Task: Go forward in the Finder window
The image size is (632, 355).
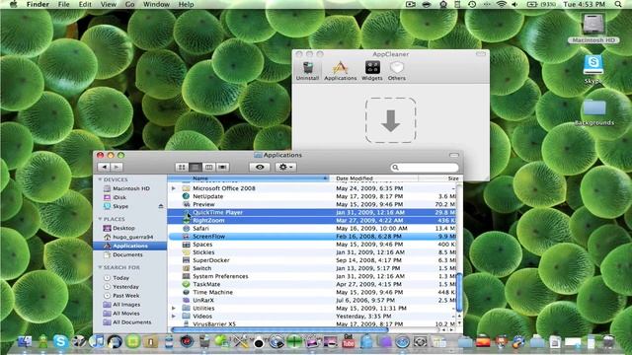Action: click(x=117, y=167)
